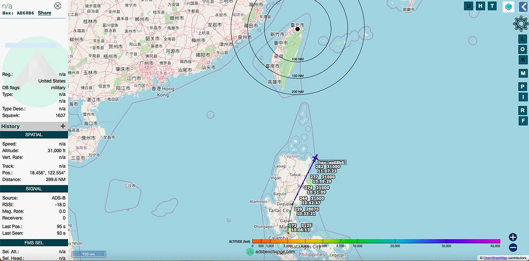Image resolution: width=529 pixels, height=261 pixels.
Task: Click the SPATIAL section header
Action: pos(34,135)
